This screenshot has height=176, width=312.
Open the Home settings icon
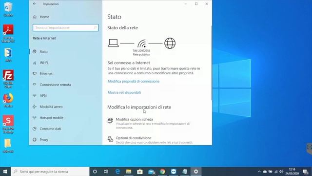pos(35,17)
